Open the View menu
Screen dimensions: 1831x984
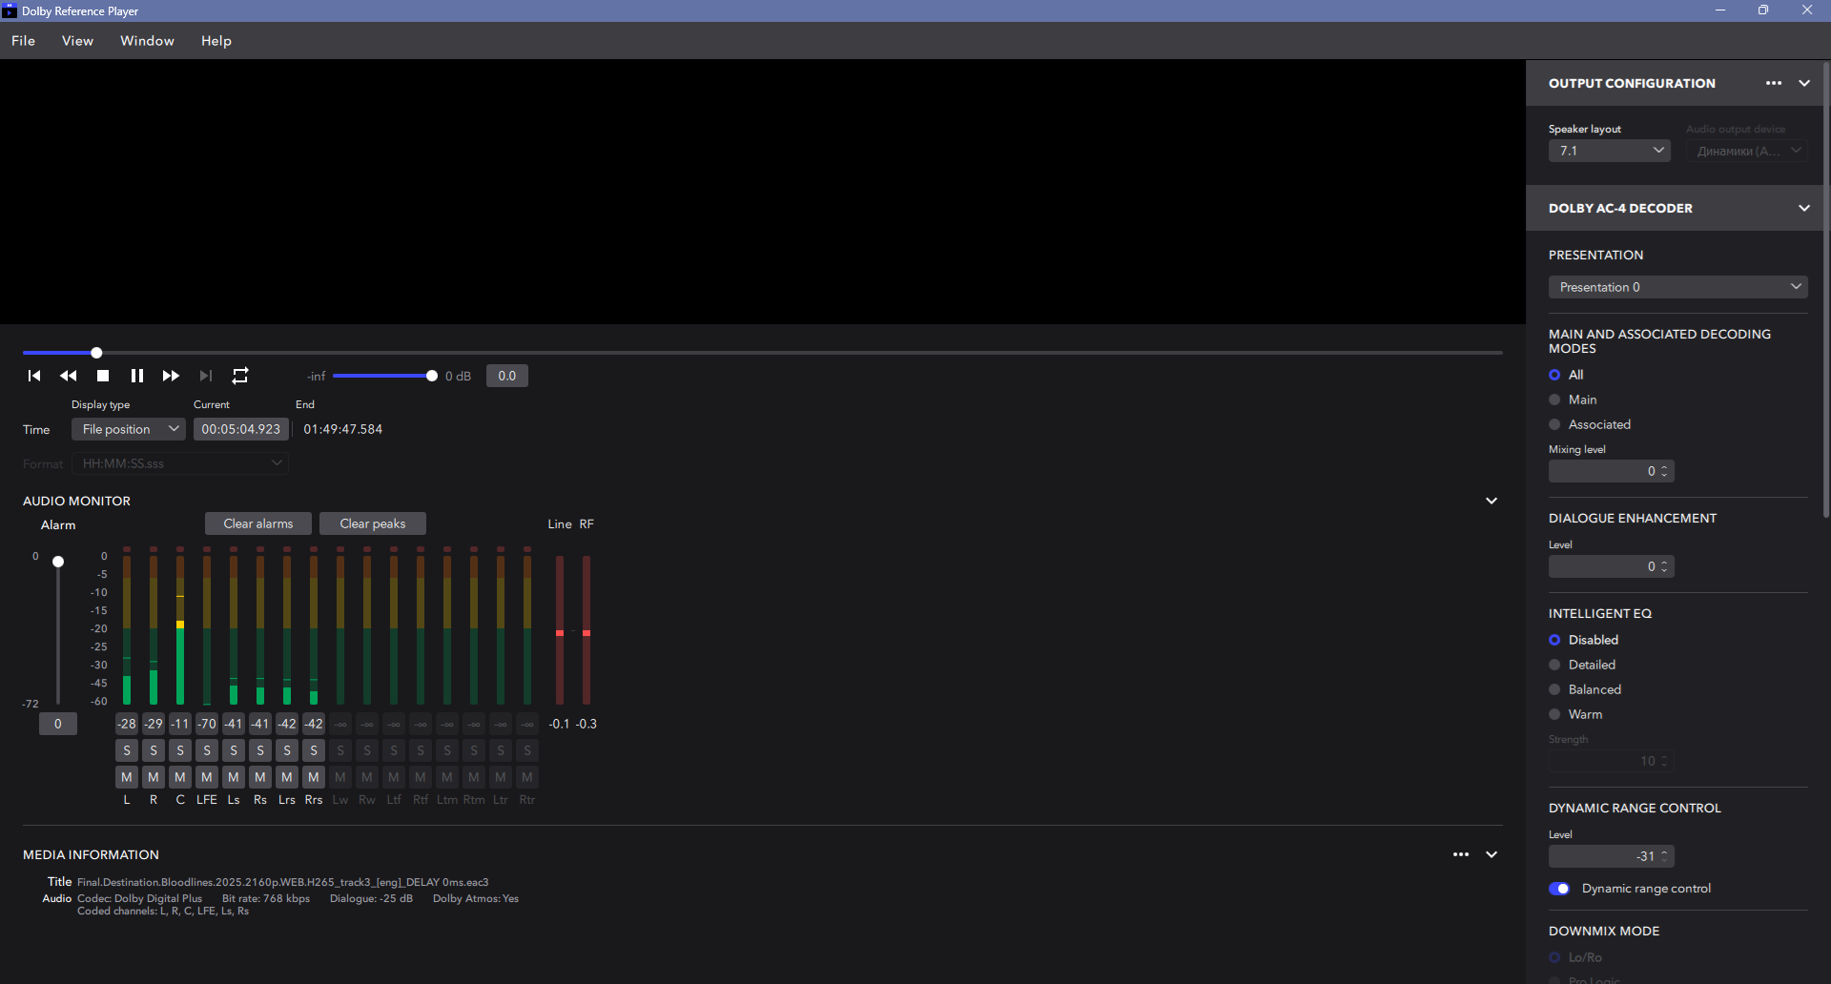pyautogui.click(x=77, y=41)
